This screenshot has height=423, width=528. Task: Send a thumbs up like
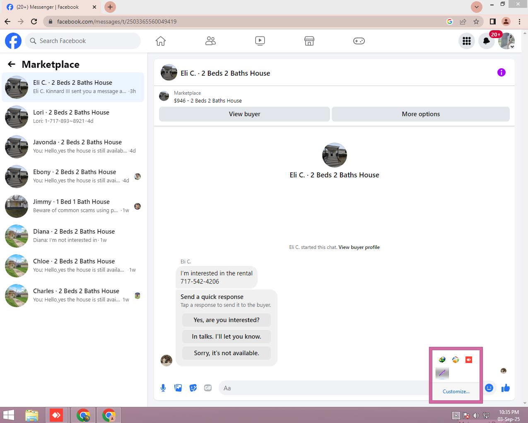tap(506, 388)
